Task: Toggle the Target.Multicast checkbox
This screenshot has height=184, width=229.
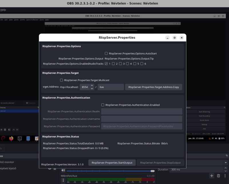Action: 62,80
